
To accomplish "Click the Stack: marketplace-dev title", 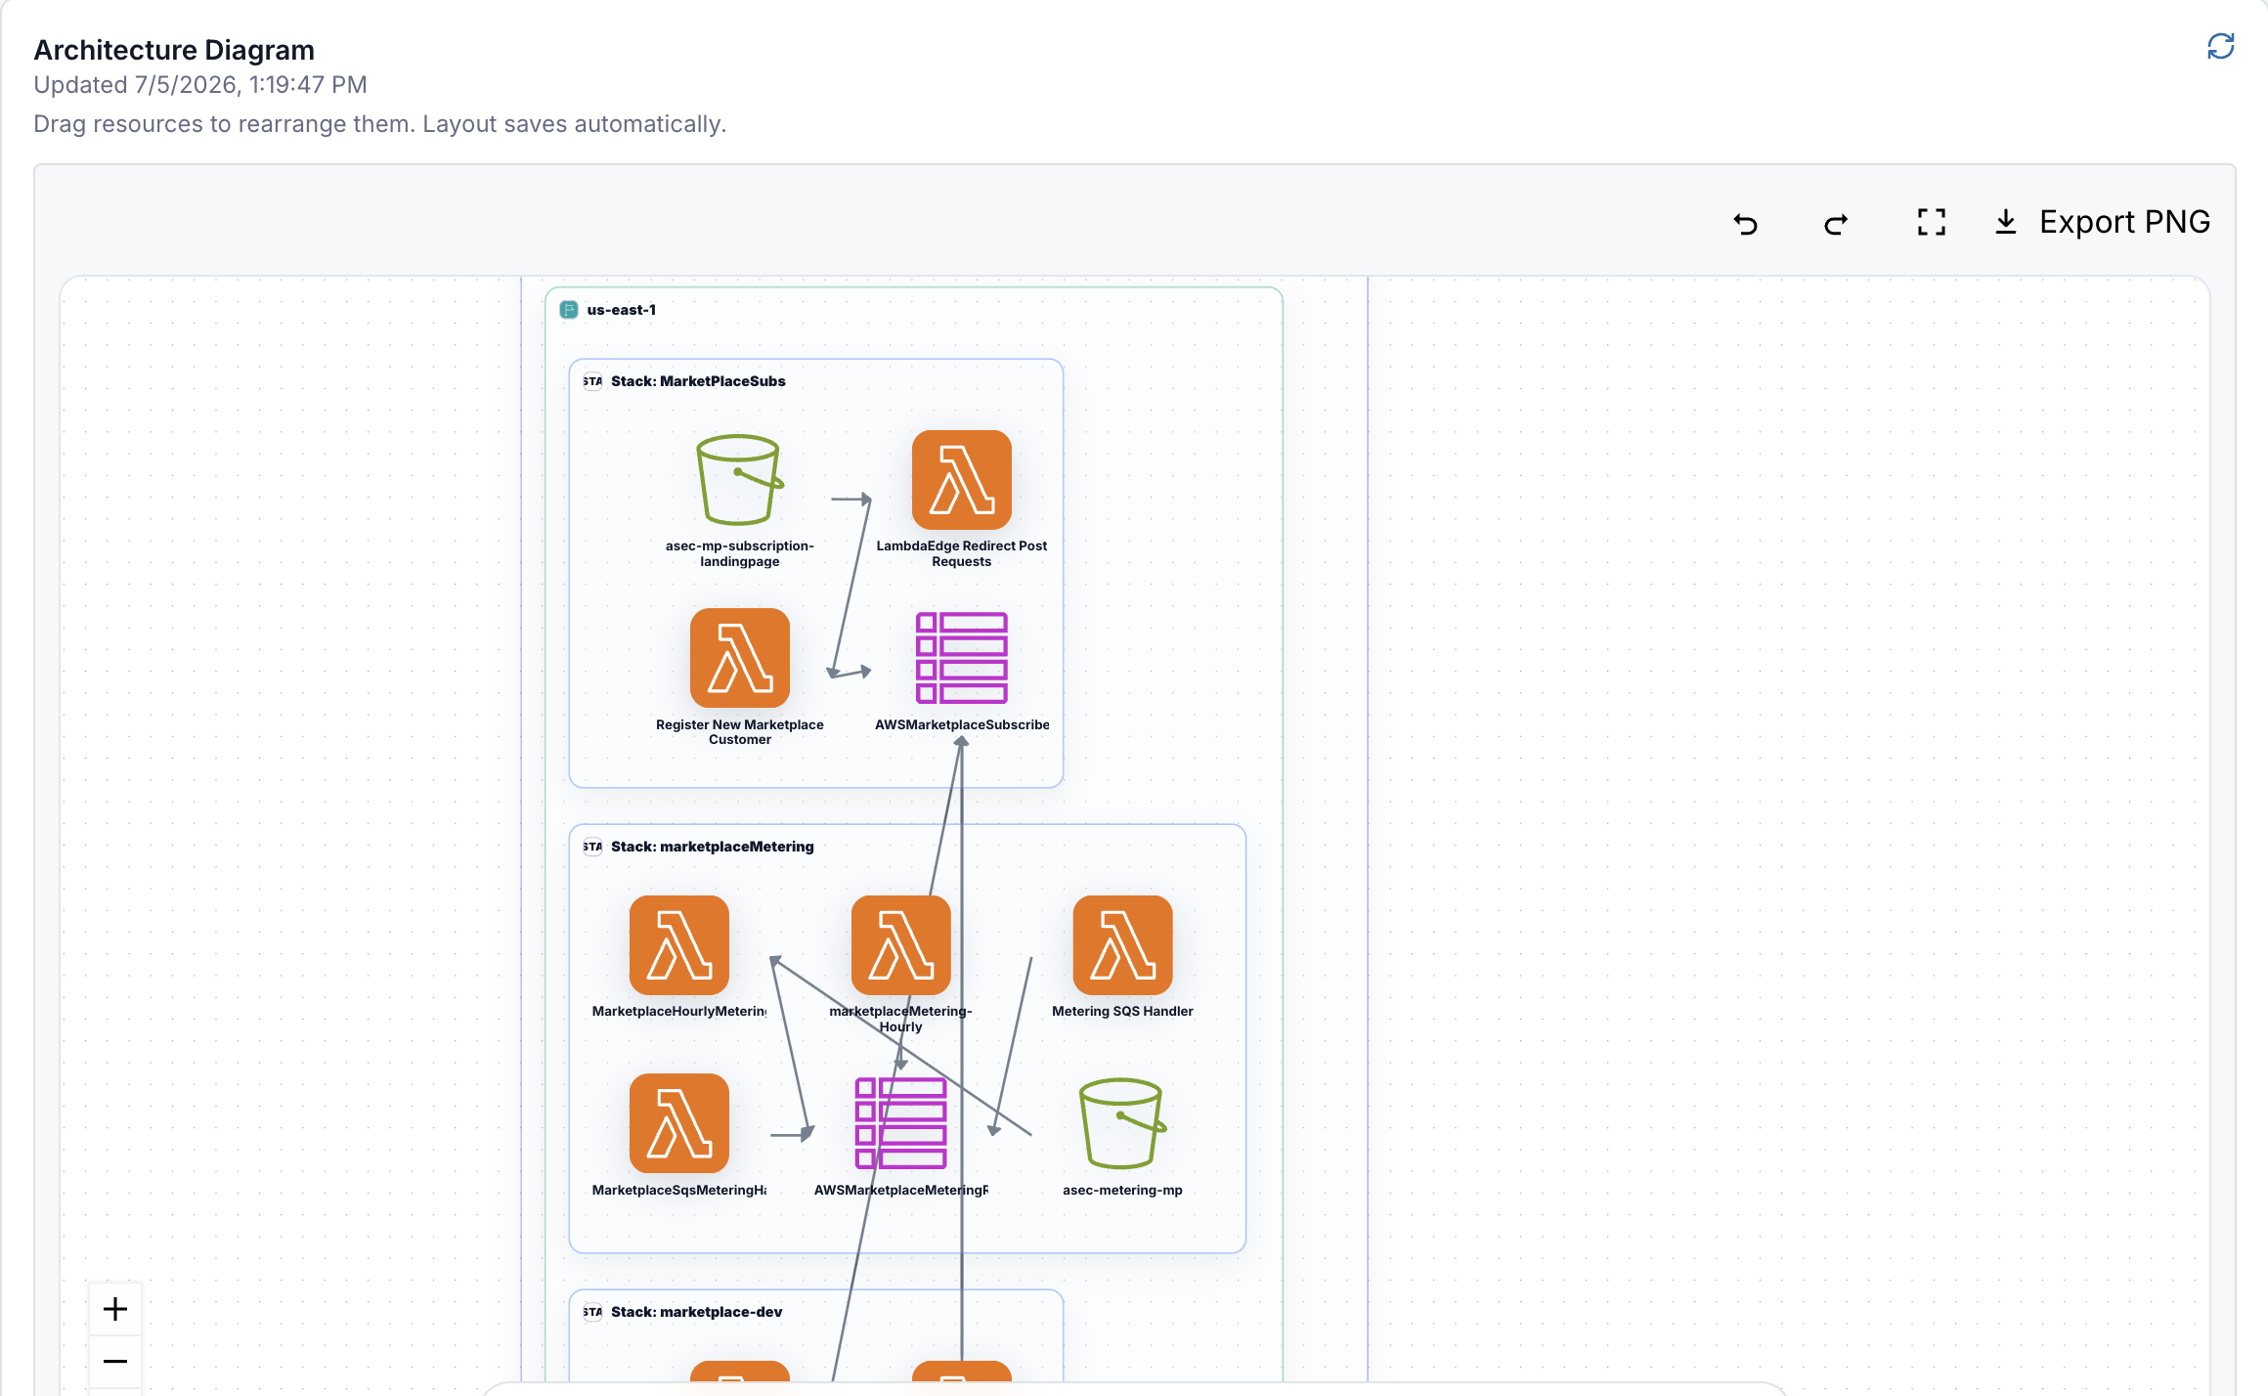I will click(696, 1312).
